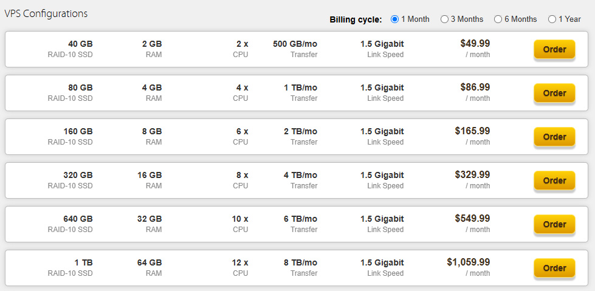
Task: Click the 64 GB RAM specification
Action: pos(150,267)
